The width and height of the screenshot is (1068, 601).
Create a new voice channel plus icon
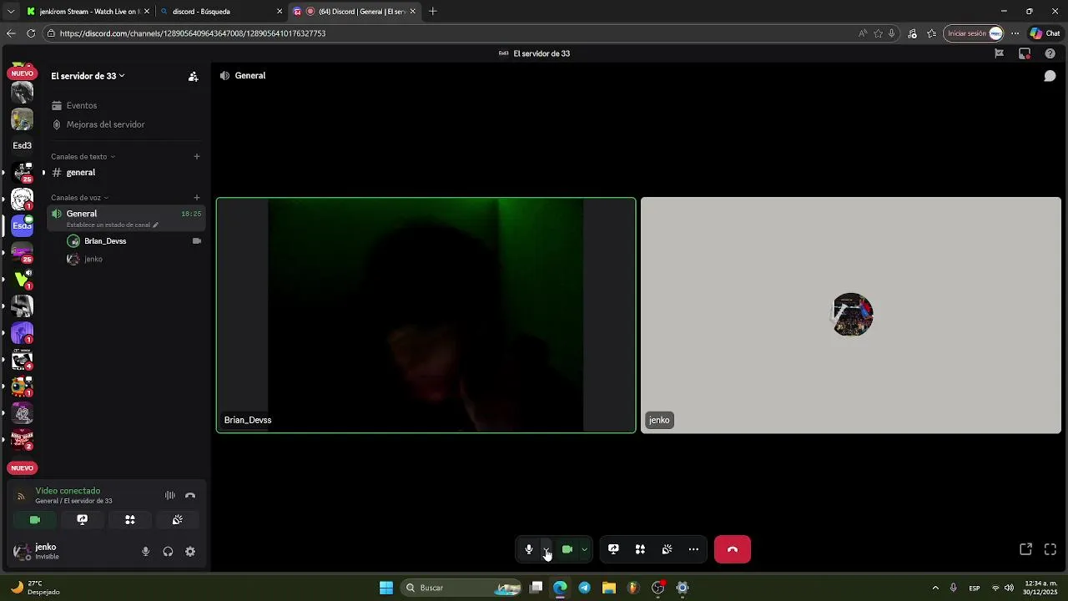tap(197, 198)
